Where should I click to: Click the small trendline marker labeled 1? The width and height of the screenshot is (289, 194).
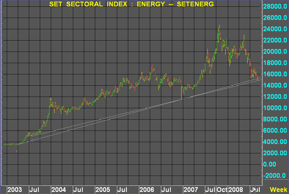click(17, 151)
